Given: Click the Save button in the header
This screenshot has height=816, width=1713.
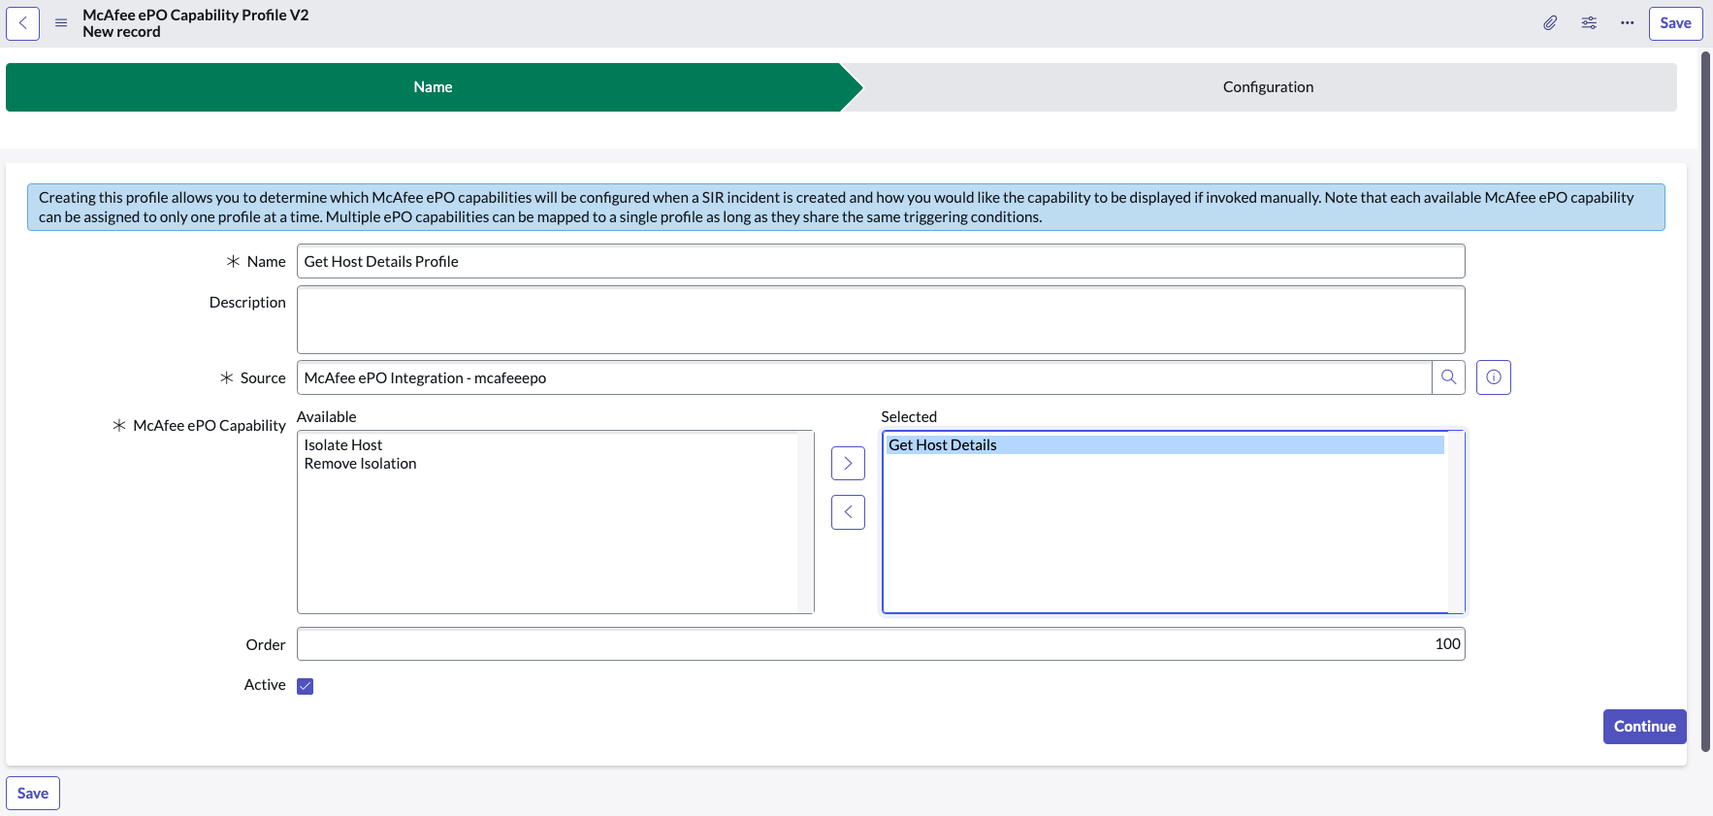Looking at the screenshot, I should (x=1675, y=23).
